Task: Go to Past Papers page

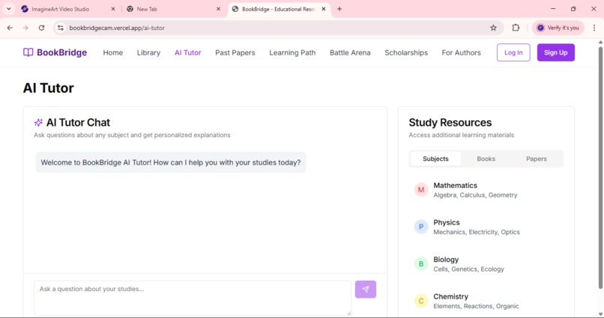Action: (235, 52)
